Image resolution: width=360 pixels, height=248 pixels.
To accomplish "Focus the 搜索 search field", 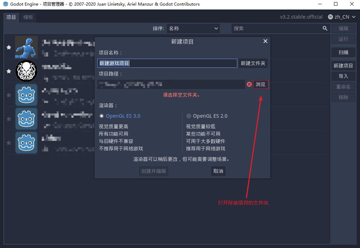I will tap(280, 28).
